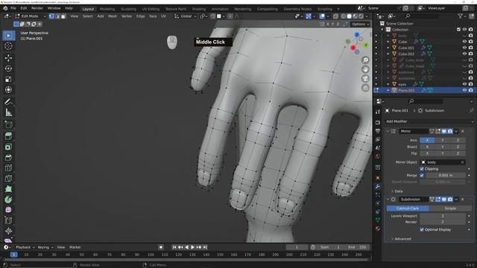This screenshot has width=477, height=268.
Task: Click the Merge distance 0.001 m field
Action: 446,176
